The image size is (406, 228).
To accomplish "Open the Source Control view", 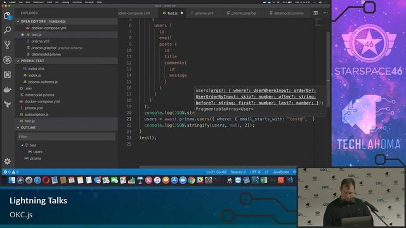I will pyautogui.click(x=8, y=45).
